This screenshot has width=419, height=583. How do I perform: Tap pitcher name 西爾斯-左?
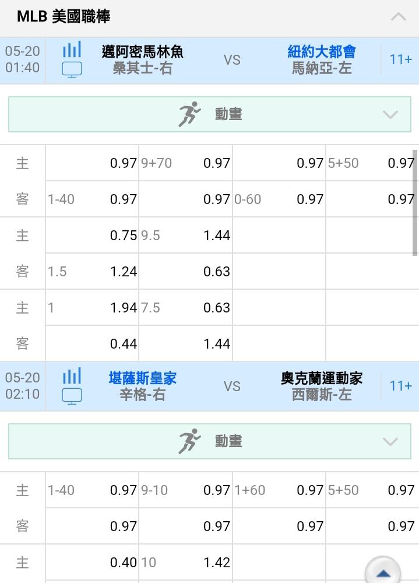coord(322,395)
